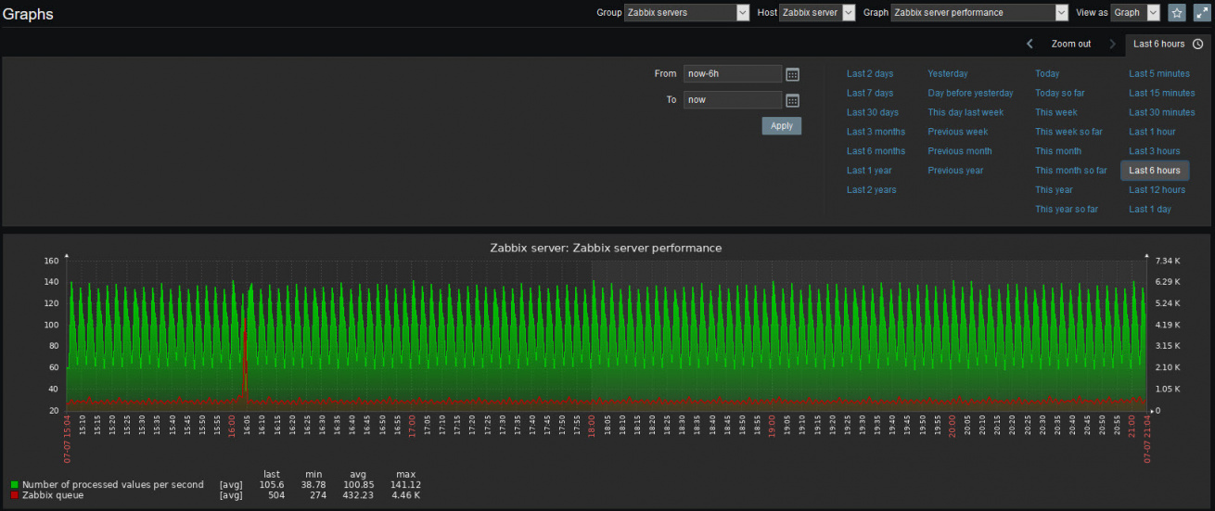
Task: Click graph title Zabbix server performance
Action: (606, 248)
